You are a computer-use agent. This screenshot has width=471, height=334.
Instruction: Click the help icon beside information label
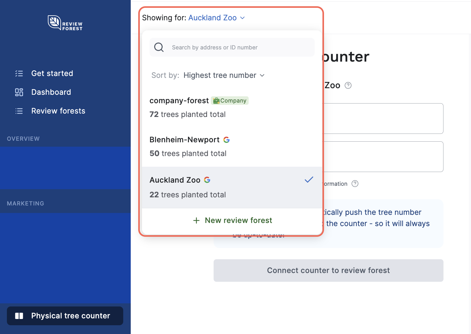(x=355, y=184)
